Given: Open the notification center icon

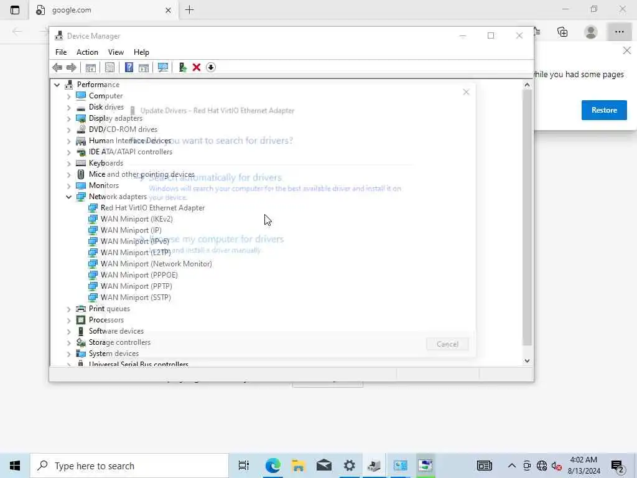Looking at the screenshot, I should 618,466.
